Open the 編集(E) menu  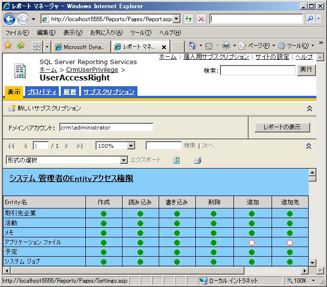46,32
